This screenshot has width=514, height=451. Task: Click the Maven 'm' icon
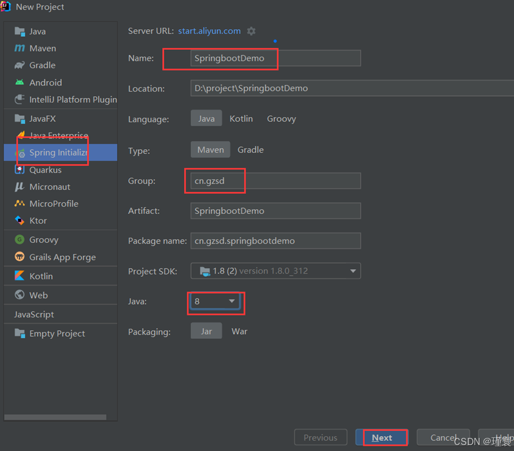click(x=20, y=48)
